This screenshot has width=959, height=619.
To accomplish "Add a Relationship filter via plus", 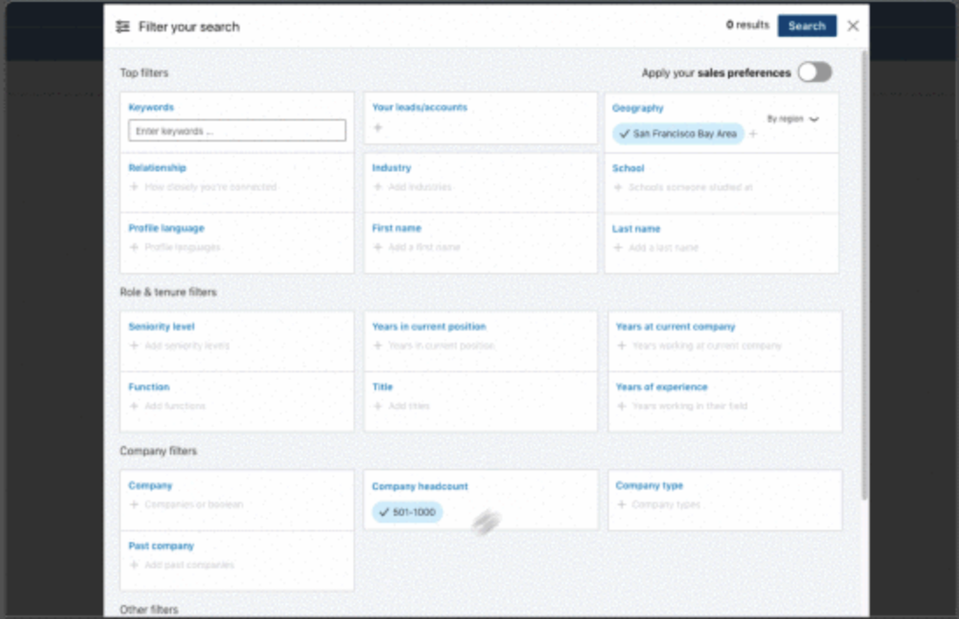I will point(134,186).
